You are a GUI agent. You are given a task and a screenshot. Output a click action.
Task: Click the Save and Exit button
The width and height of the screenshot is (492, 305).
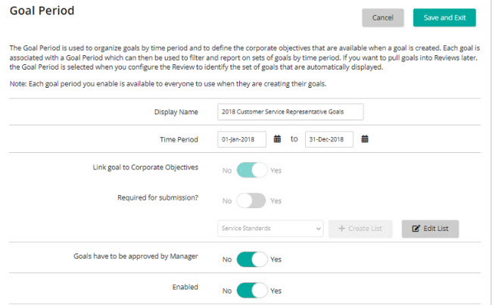point(444,17)
